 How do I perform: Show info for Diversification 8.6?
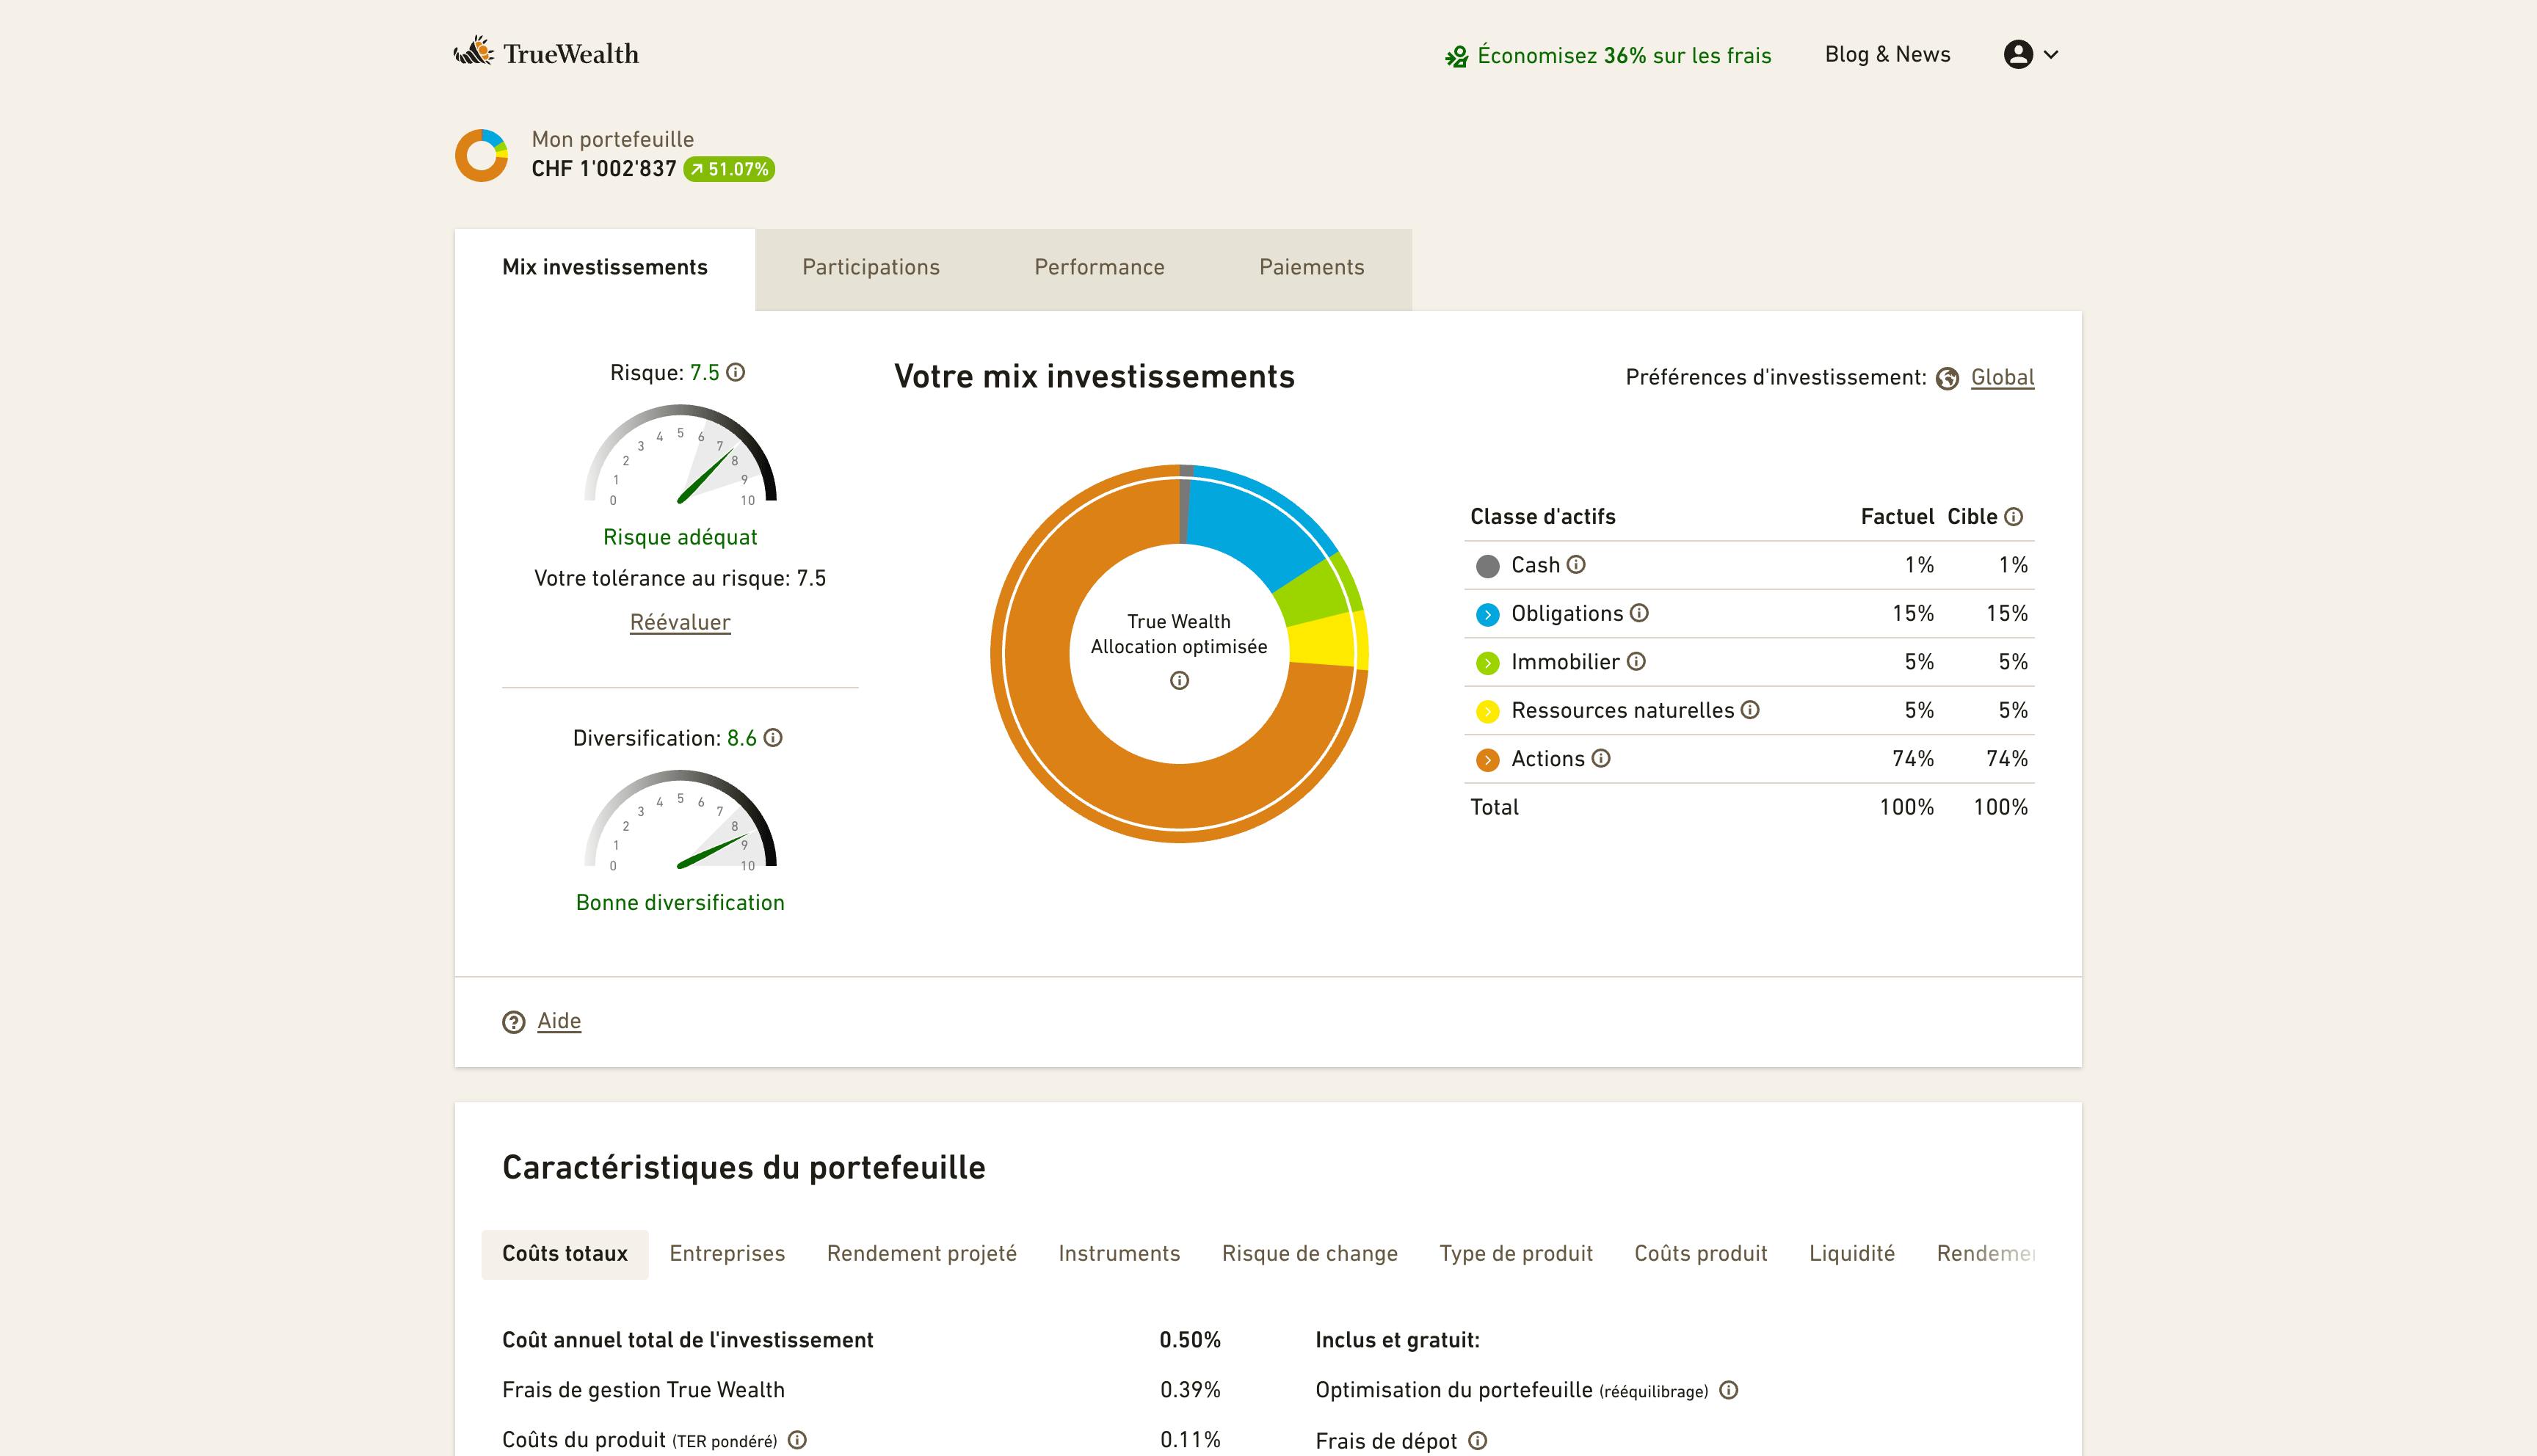(x=773, y=737)
